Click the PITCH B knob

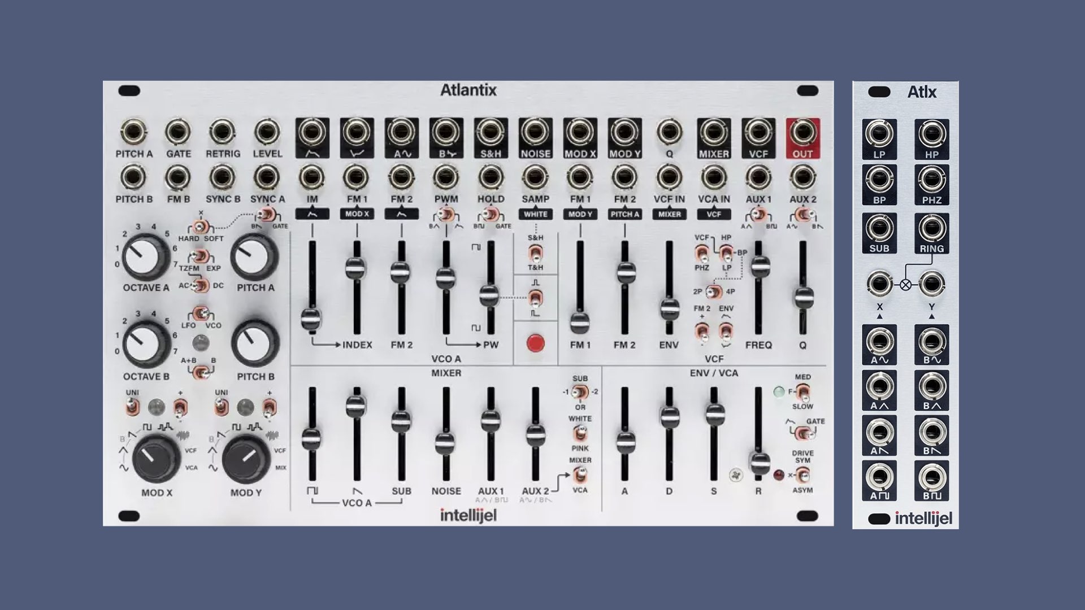click(x=255, y=344)
